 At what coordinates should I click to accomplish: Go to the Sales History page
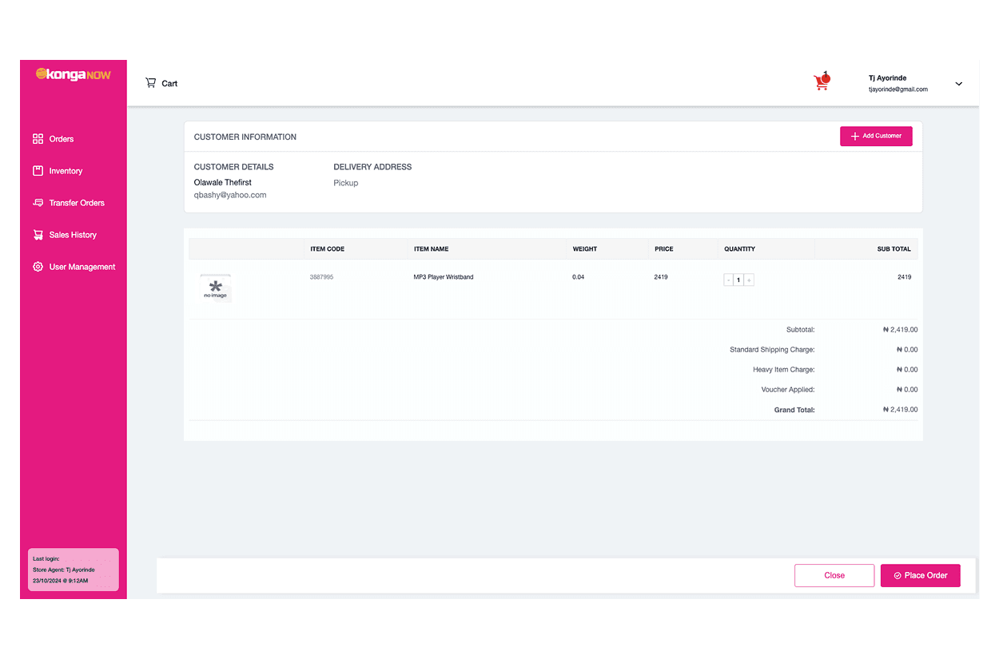pos(73,235)
